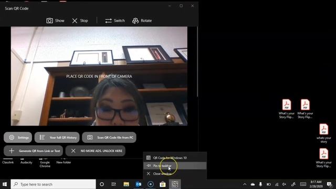Select the second What's your Story Flip PDF
Image resolution: width=336 pixels, height=189 pixels.
pos(305,109)
